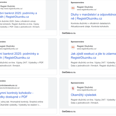116x116 pixels.
Task: Click Sponzorováno label in Okamžitý výsledek ad
Action: (77, 83)
